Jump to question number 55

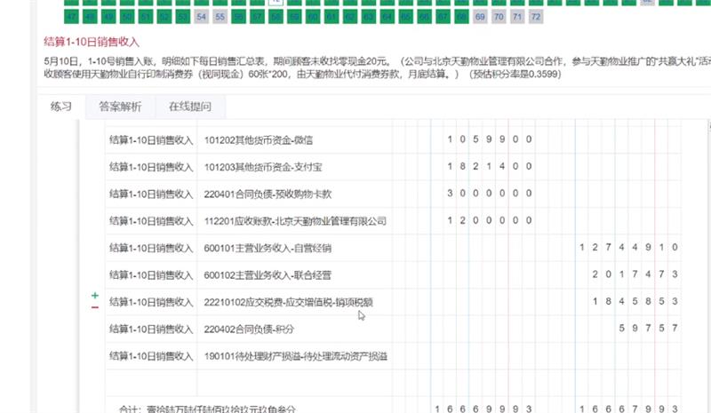click(x=220, y=17)
